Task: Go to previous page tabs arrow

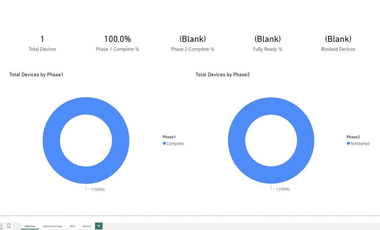Action: tap(15, 226)
